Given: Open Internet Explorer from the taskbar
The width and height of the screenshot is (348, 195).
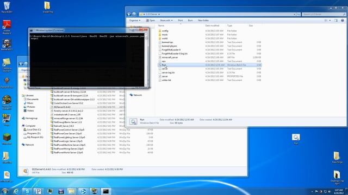Looking at the screenshot, I should point(16,191).
